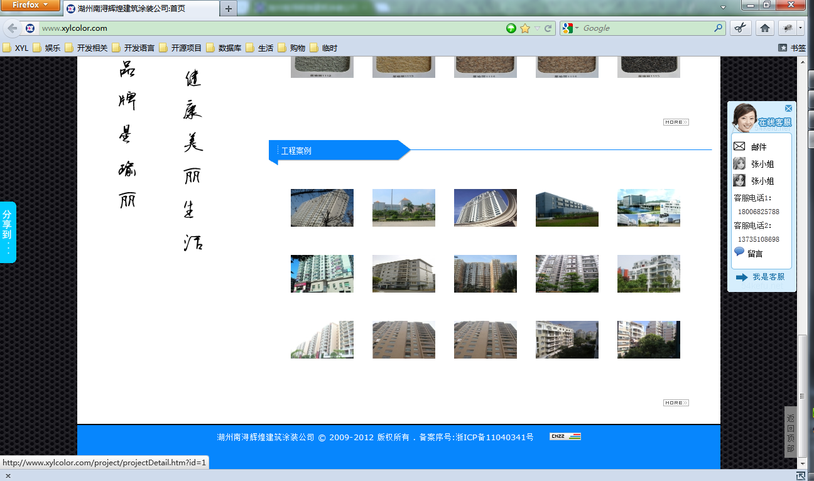Image resolution: width=814 pixels, height=481 pixels.
Task: Click the search magnifier icon in Google box
Action: click(x=719, y=28)
